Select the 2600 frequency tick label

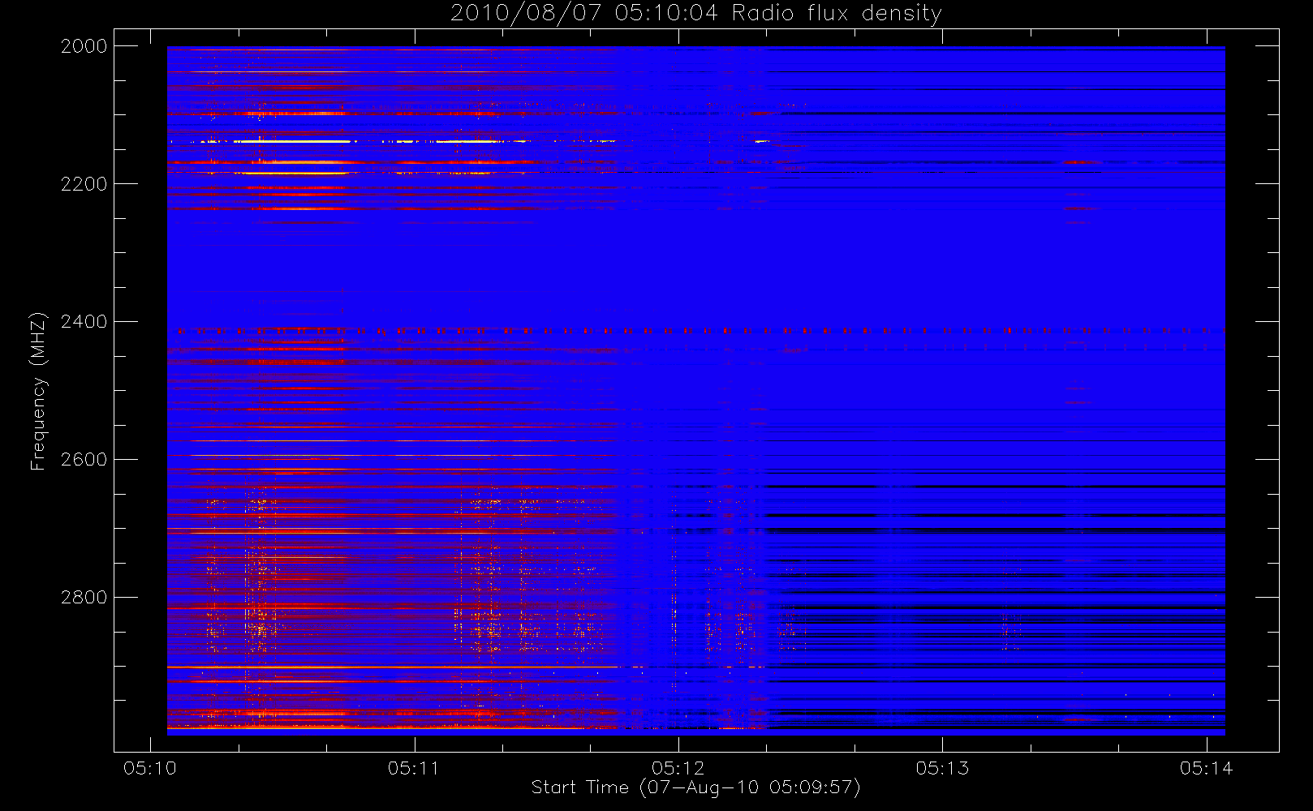point(84,460)
